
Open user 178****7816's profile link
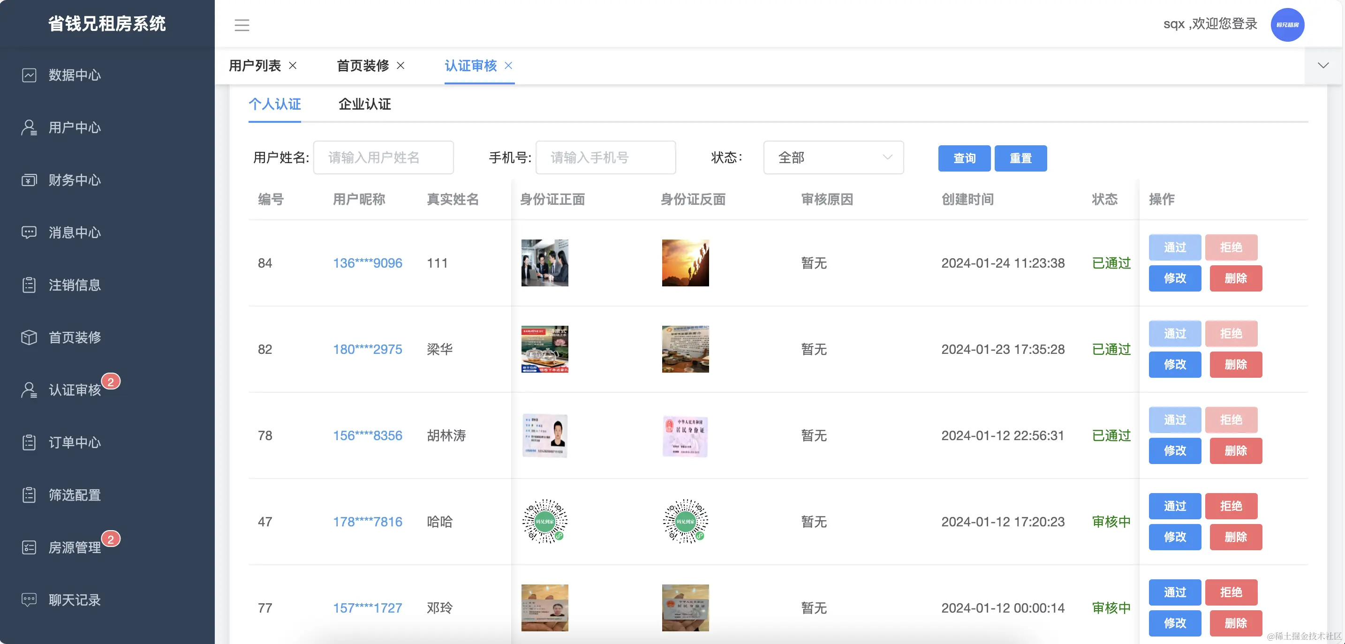(368, 522)
